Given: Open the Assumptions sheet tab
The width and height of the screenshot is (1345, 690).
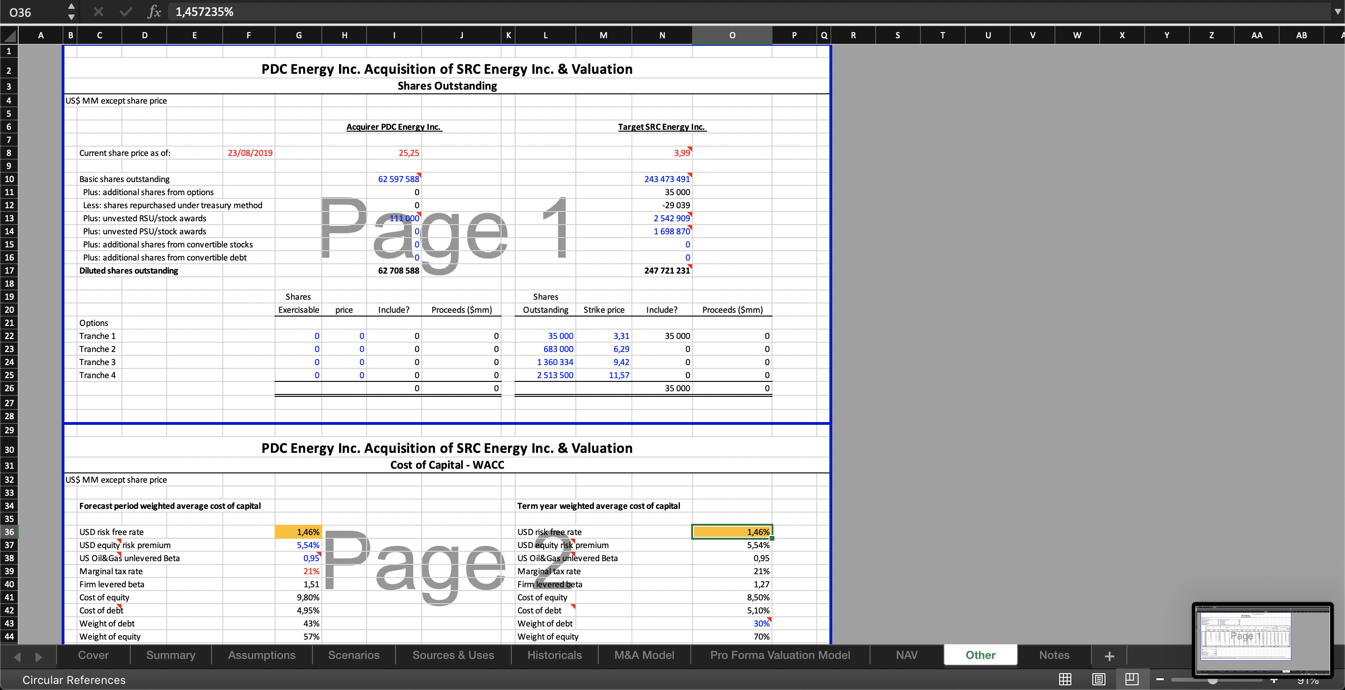Looking at the screenshot, I should (x=262, y=655).
